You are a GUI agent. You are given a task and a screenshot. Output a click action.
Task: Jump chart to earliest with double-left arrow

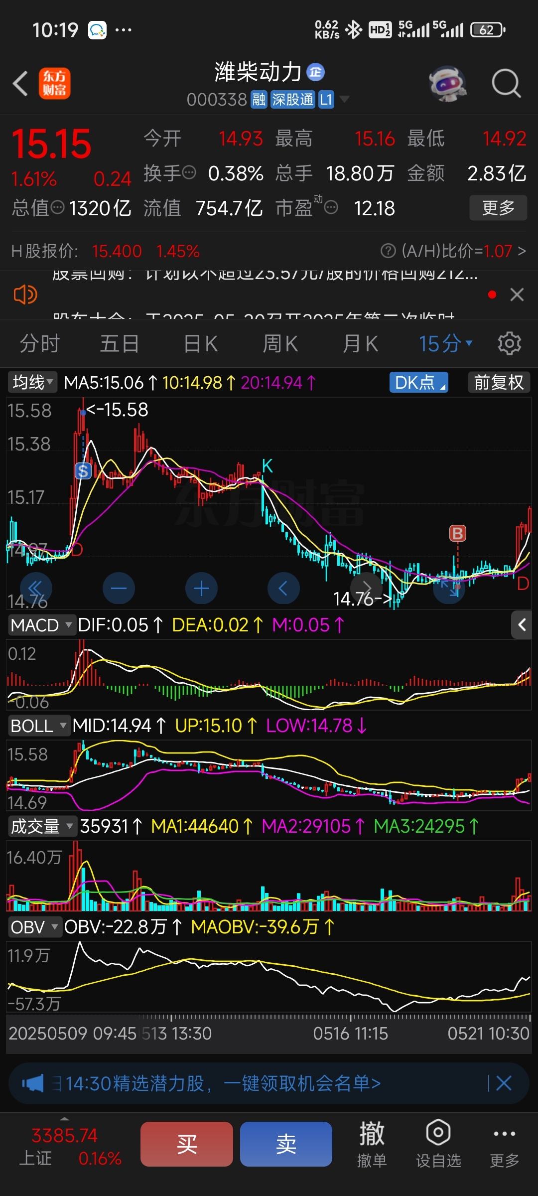point(36,589)
